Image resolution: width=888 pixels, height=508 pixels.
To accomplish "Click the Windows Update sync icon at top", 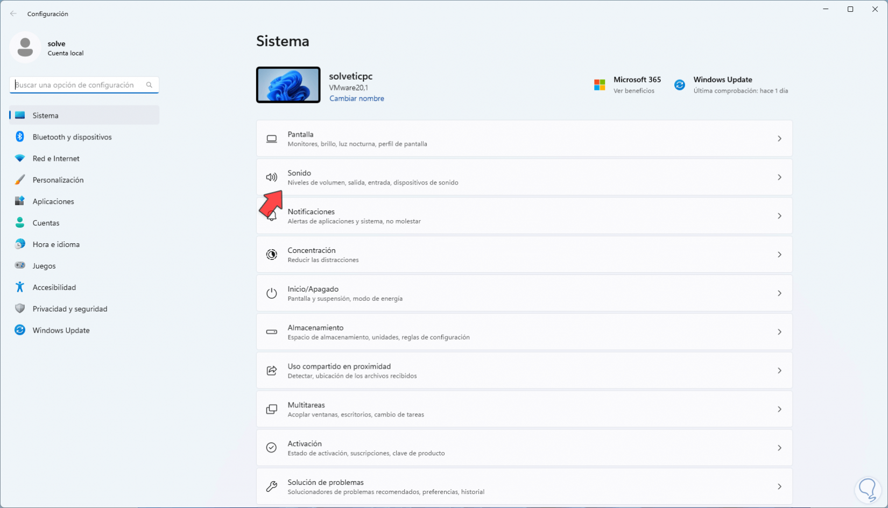I will tap(680, 85).
